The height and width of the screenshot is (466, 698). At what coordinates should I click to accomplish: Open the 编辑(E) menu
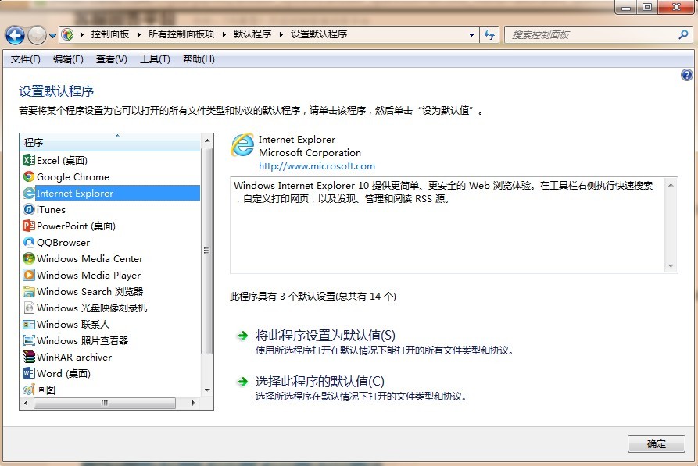(68, 59)
